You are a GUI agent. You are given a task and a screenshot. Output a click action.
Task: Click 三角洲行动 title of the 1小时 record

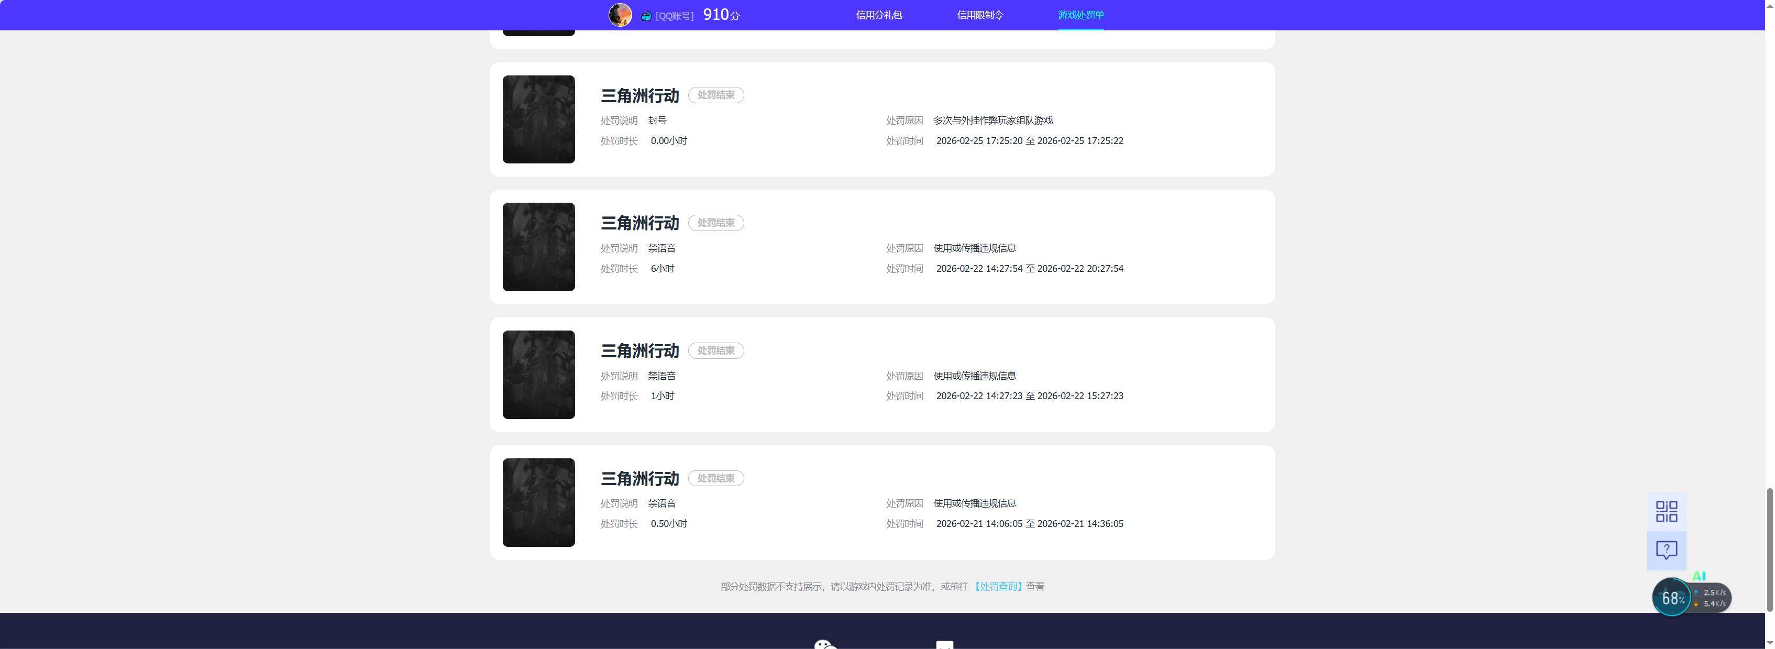[x=640, y=351]
